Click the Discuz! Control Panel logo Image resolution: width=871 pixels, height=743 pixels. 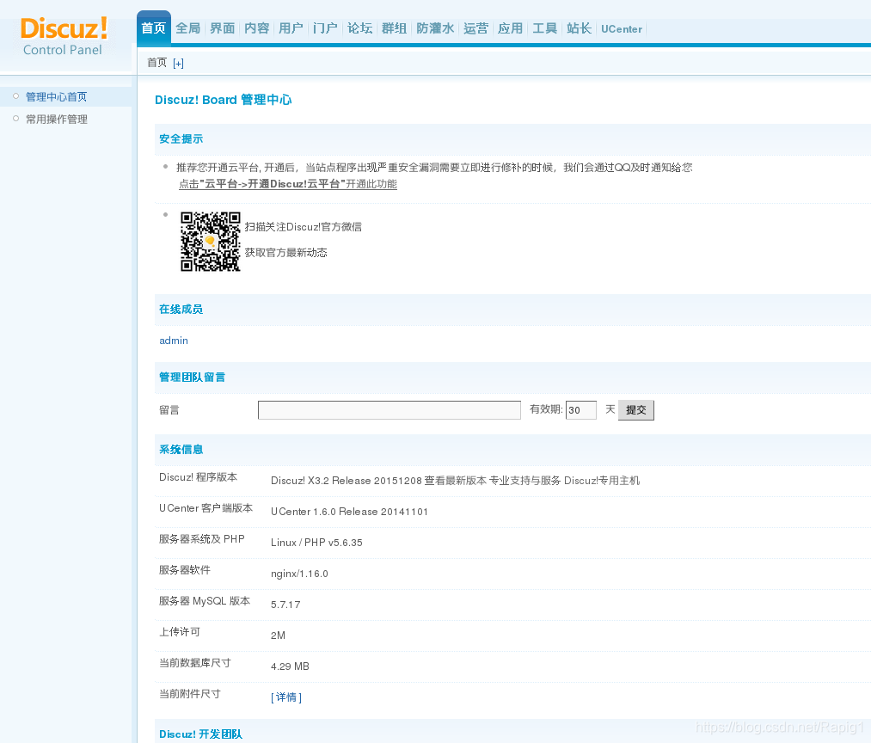64,36
